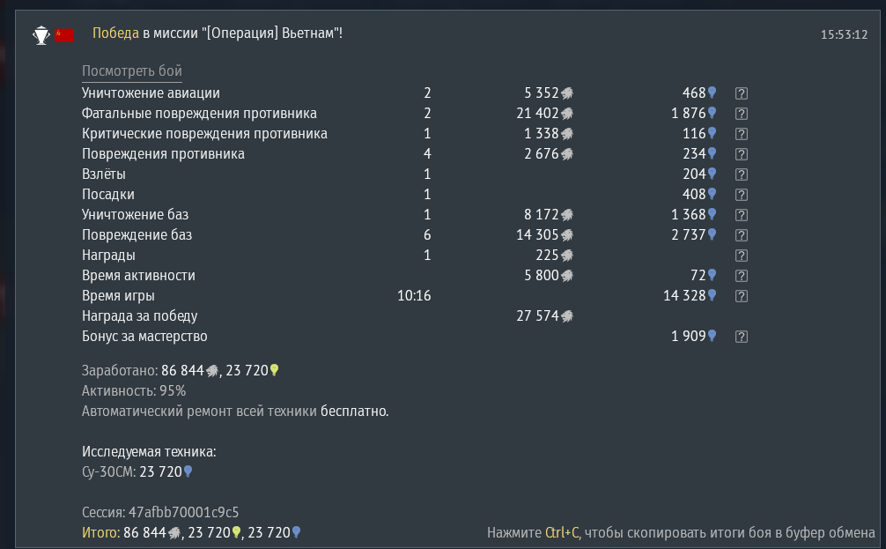Image resolution: width=886 pixels, height=549 pixels.
Task: Click the help icon for Бонус за мастерство
Action: (x=742, y=337)
